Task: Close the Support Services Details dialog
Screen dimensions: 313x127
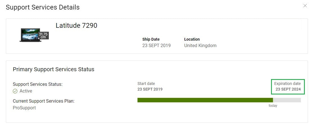Action: click(305, 6)
